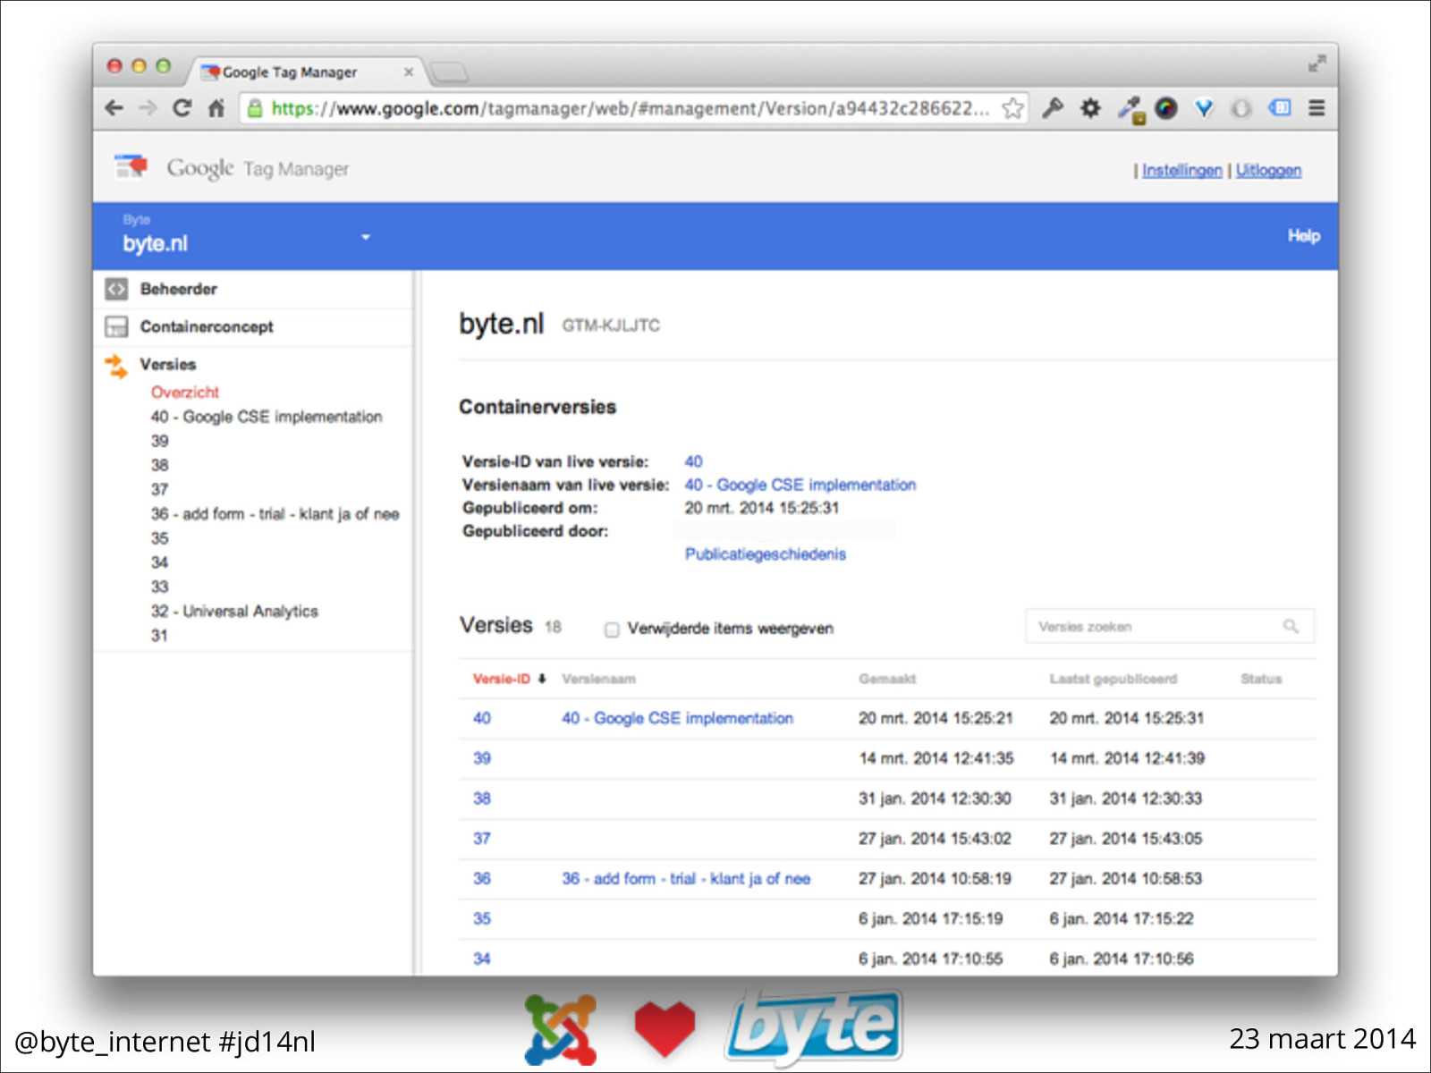Open sidebar version 37

point(159,489)
